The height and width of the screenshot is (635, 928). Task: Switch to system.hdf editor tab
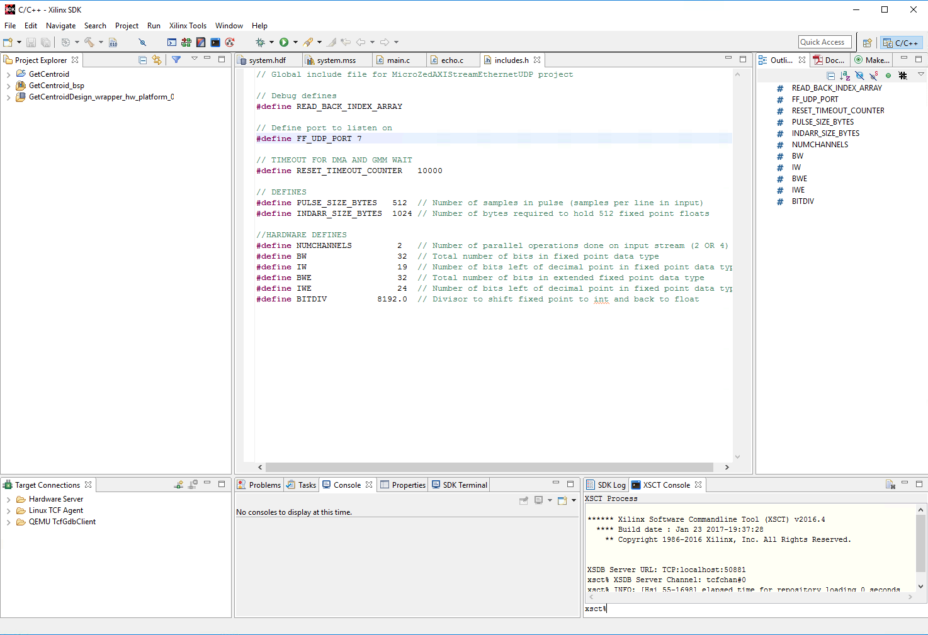coord(267,60)
